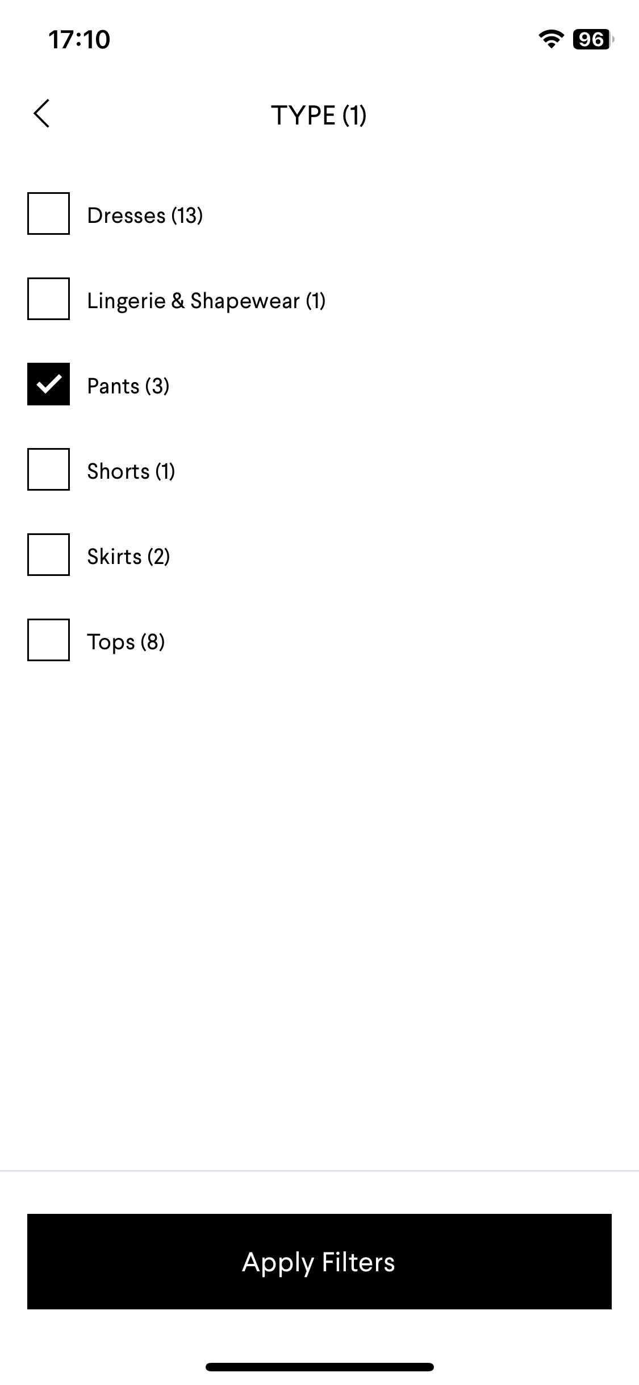The width and height of the screenshot is (639, 1385).
Task: Tap the Wi-Fi status icon
Action: 550,39
